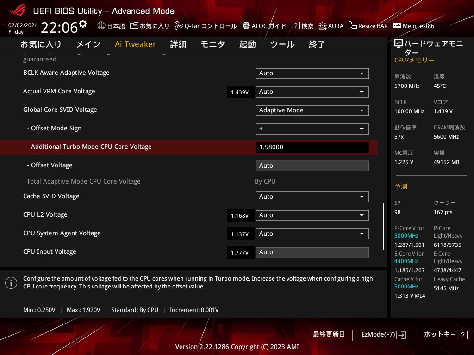This screenshot has height=355, width=474.
Task: Click the date 02/02/2024
Action: point(23,25)
